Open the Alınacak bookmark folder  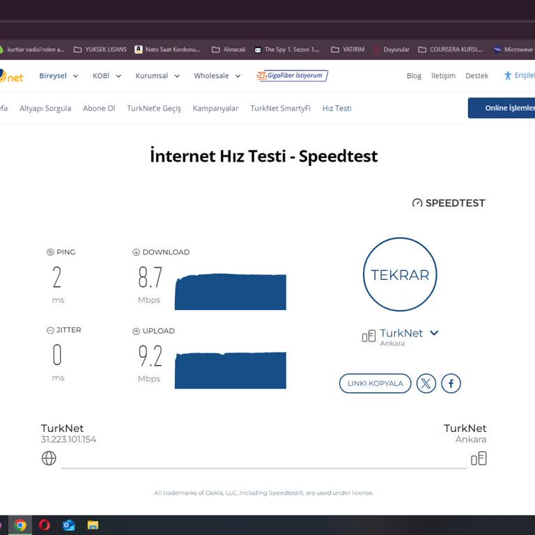[228, 49]
